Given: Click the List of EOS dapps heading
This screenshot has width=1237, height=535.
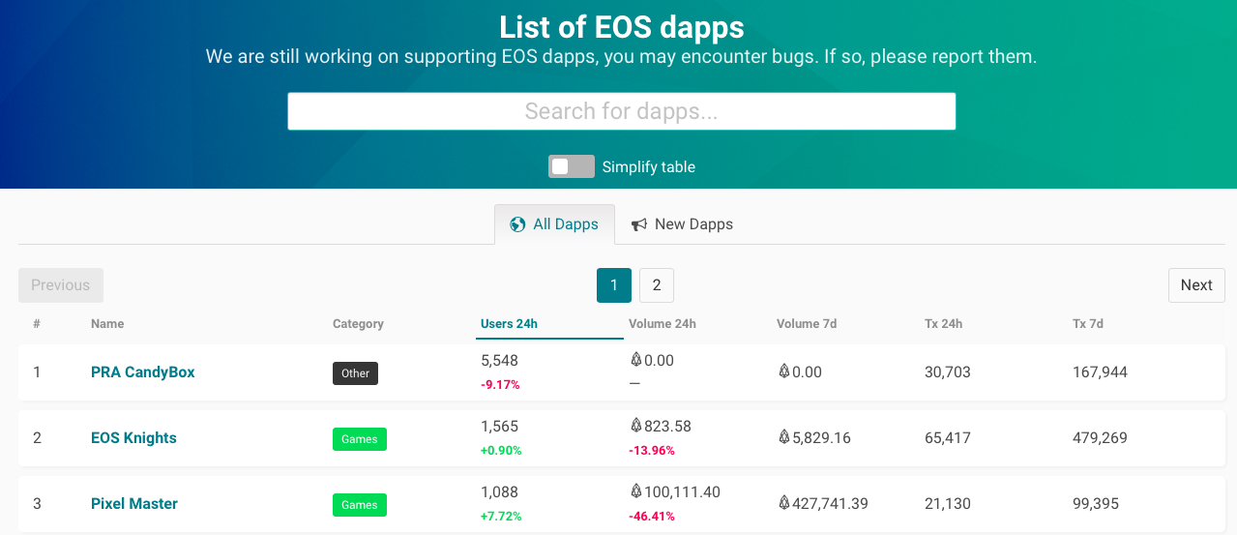Looking at the screenshot, I should [x=622, y=26].
